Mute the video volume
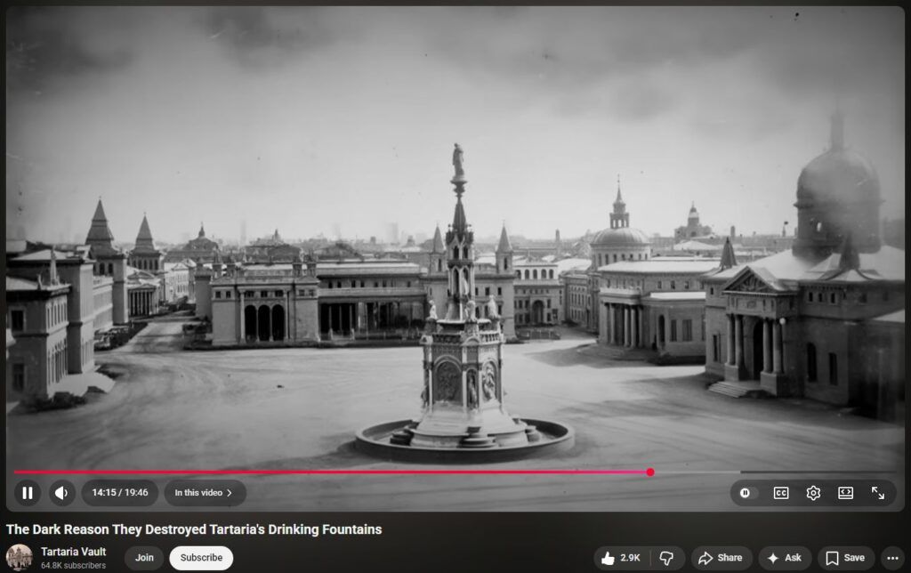 click(61, 493)
